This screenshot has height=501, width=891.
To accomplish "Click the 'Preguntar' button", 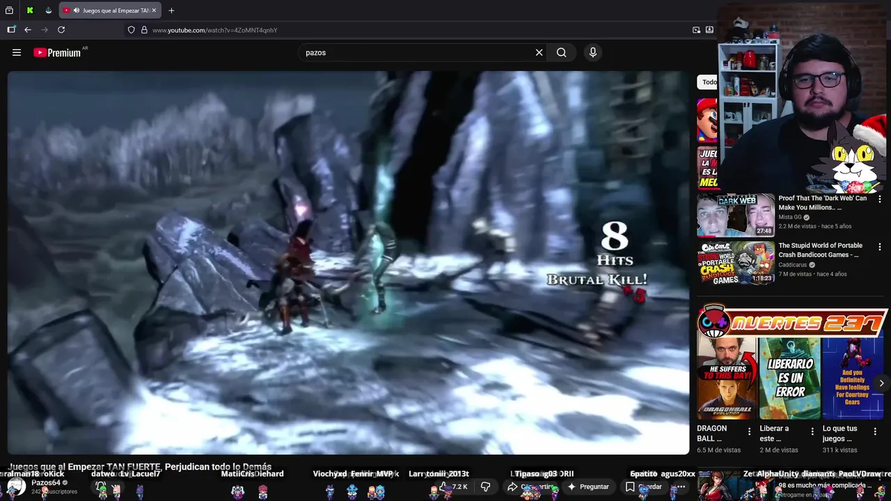I will tap(588, 486).
